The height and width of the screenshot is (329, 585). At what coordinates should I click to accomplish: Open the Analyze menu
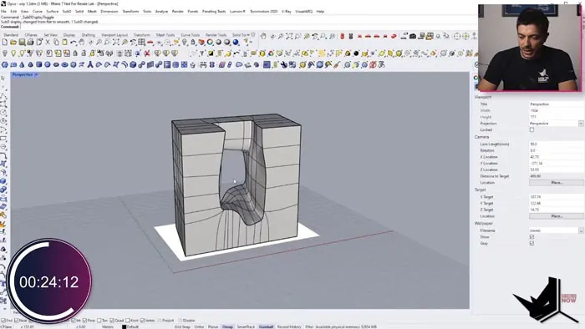click(161, 12)
